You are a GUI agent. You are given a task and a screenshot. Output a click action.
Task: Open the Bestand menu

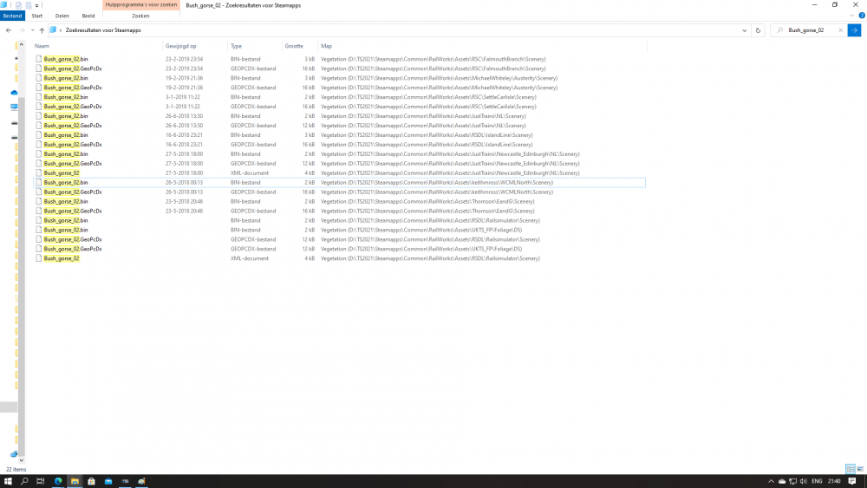pyautogui.click(x=12, y=16)
